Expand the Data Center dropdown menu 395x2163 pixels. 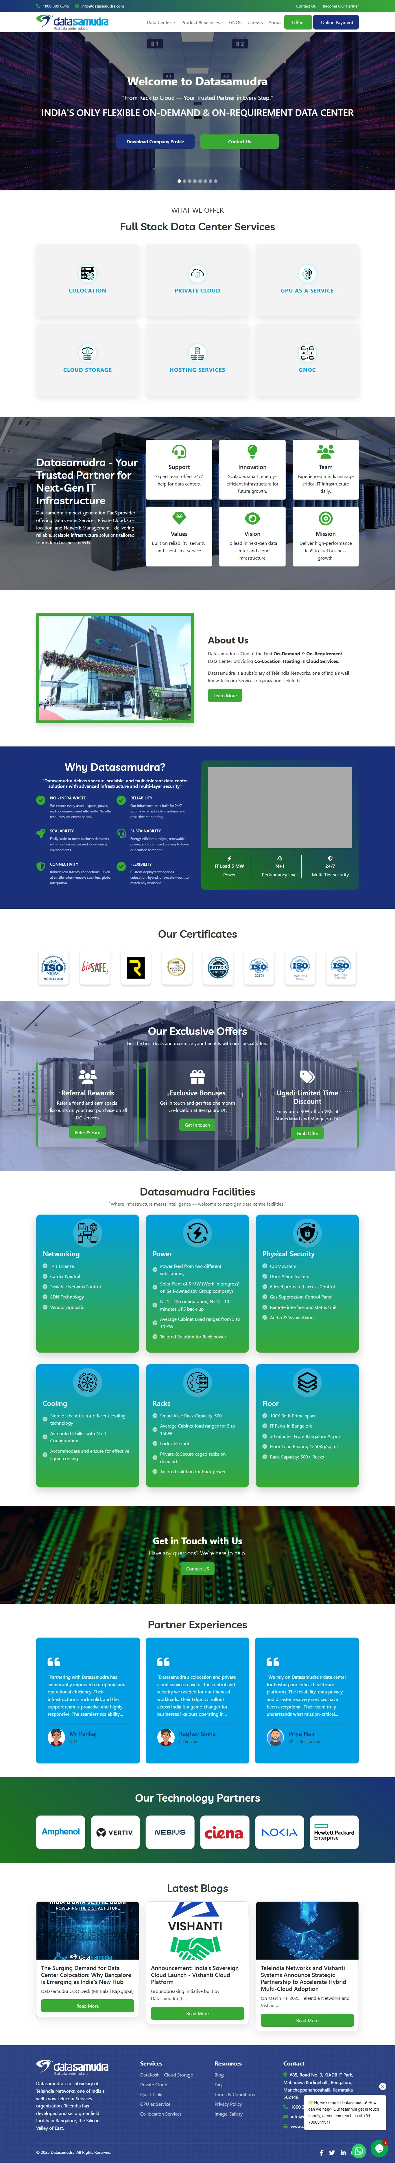161,23
